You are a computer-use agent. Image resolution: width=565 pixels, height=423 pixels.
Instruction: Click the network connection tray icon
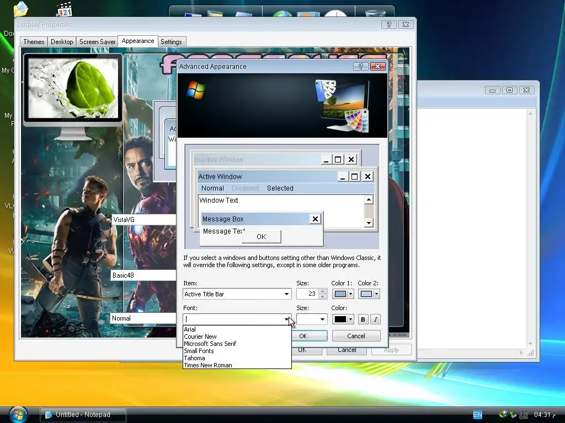(x=524, y=415)
